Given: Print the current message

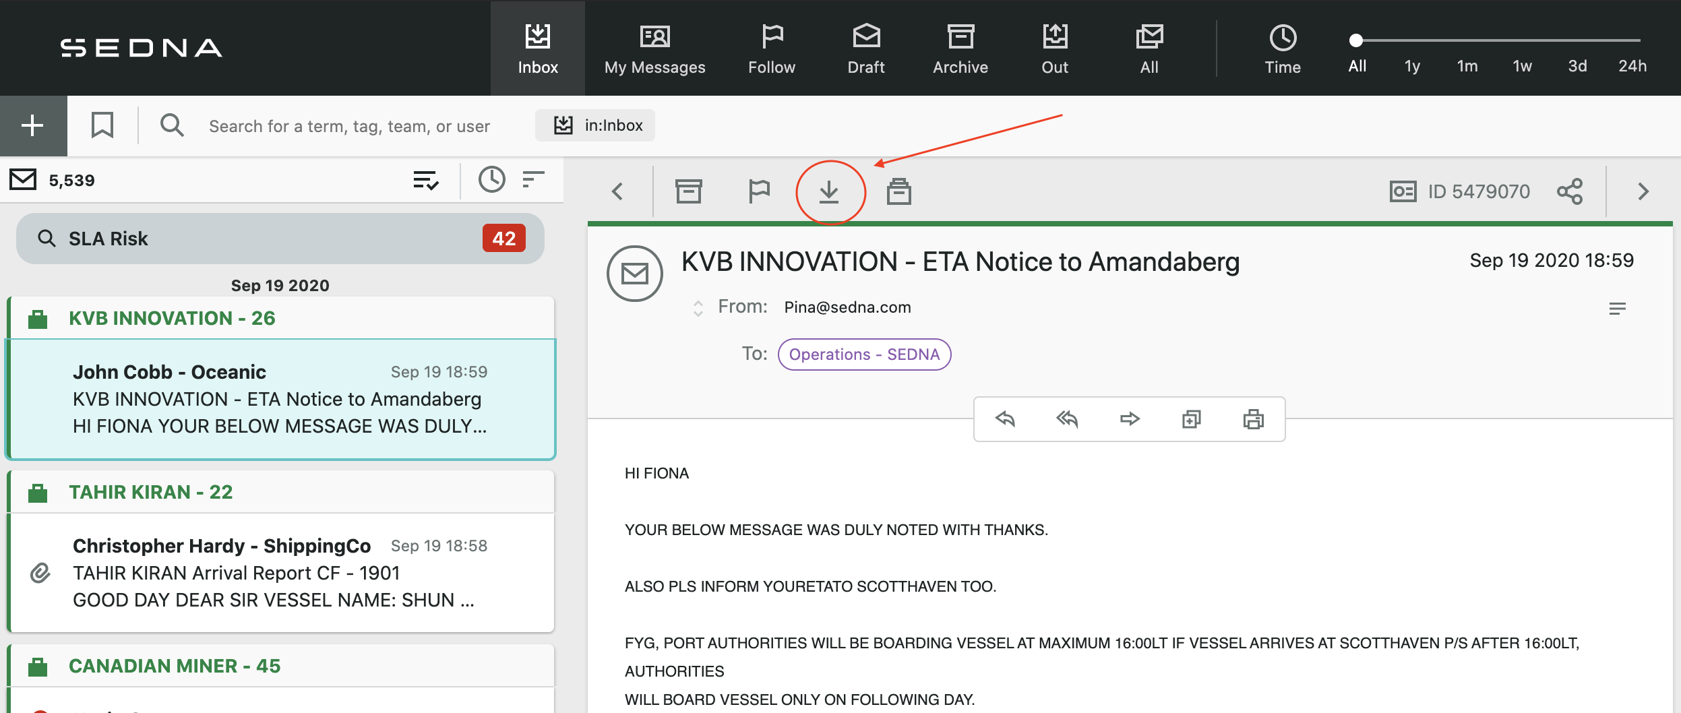Looking at the screenshot, I should tap(1252, 418).
